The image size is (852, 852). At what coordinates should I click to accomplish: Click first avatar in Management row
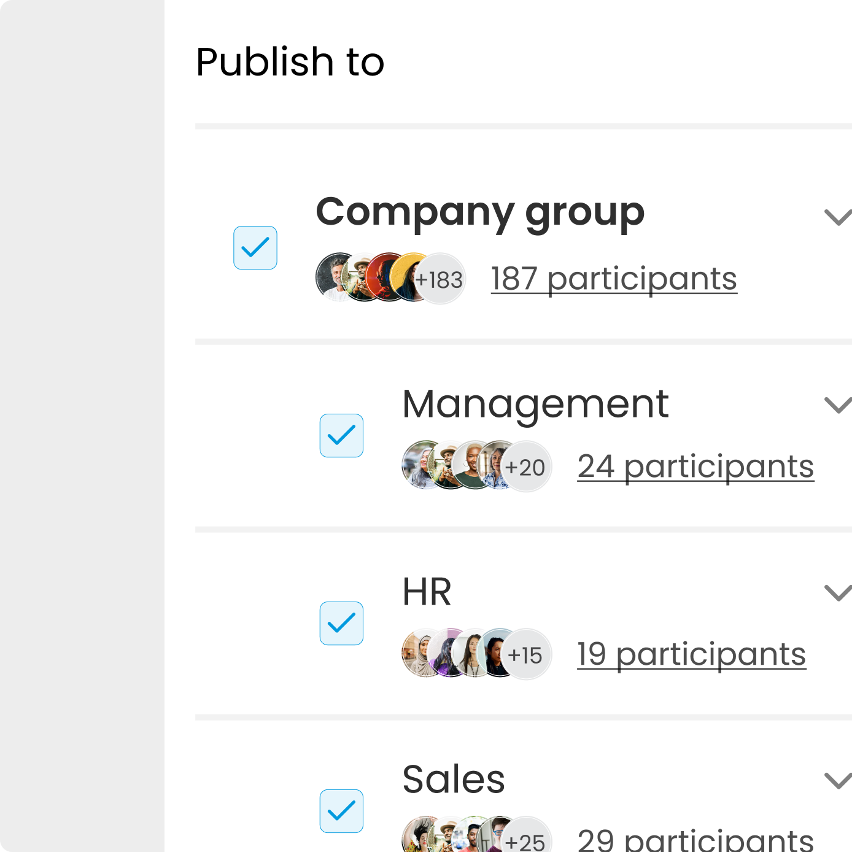point(418,465)
